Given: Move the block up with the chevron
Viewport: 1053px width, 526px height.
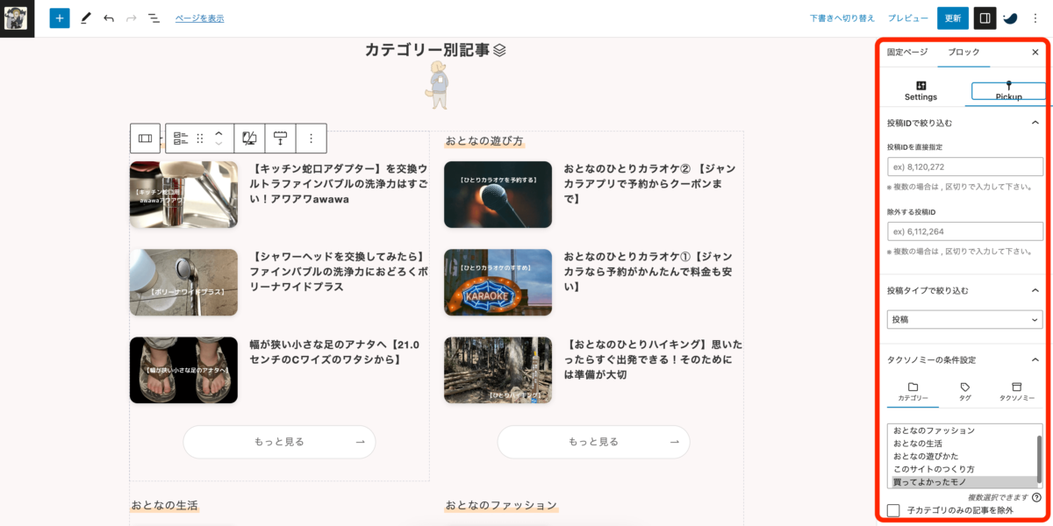Looking at the screenshot, I should pos(219,133).
